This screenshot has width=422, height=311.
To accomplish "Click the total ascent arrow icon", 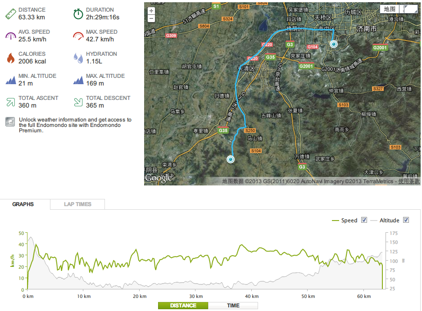I will pos(11,102).
